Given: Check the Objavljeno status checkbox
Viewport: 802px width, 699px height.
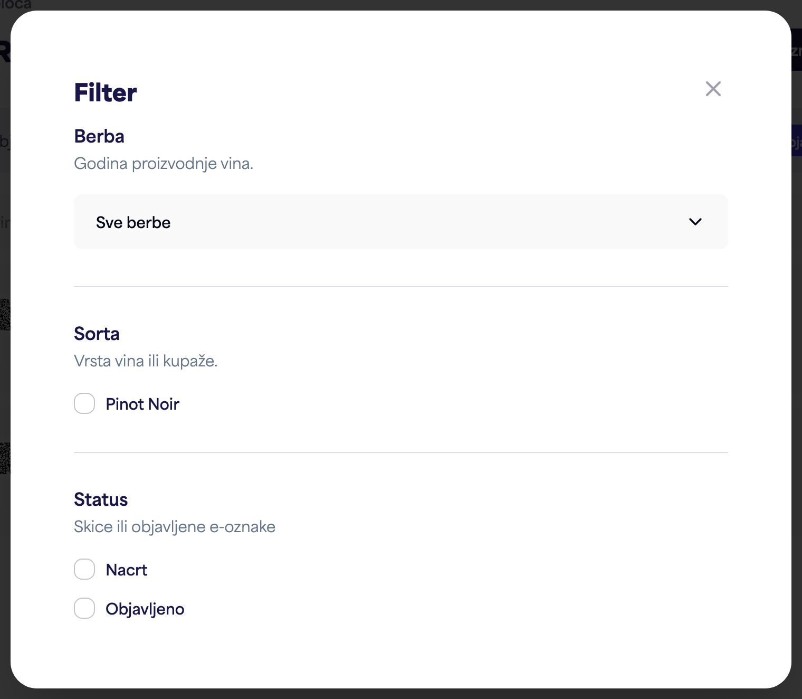Looking at the screenshot, I should (x=84, y=608).
